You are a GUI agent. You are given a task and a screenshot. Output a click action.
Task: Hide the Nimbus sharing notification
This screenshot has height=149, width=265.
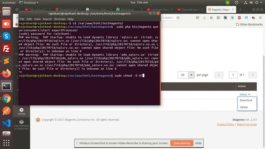click(198, 143)
